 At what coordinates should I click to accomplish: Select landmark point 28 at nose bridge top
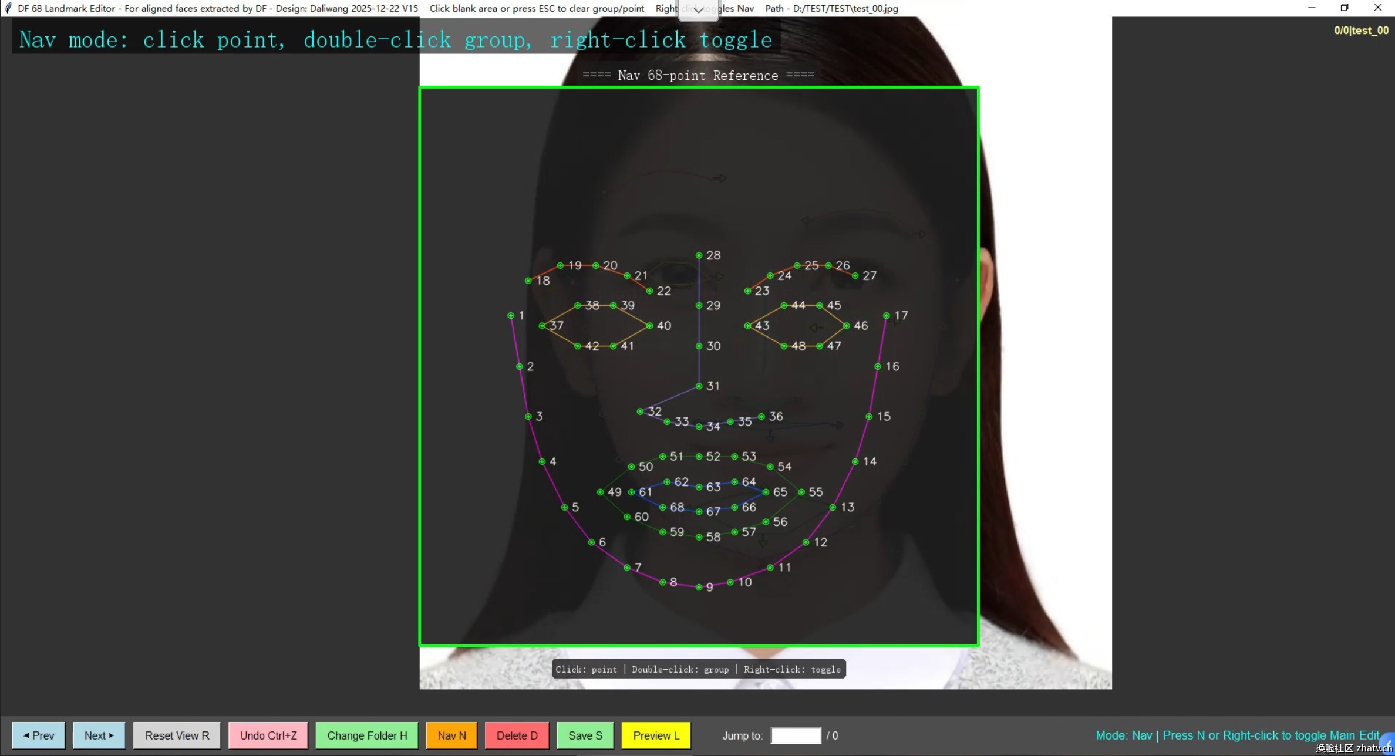pyautogui.click(x=699, y=255)
